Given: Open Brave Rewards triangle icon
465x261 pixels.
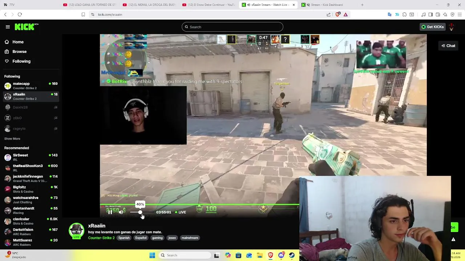Looking at the screenshot, I should [x=345, y=14].
